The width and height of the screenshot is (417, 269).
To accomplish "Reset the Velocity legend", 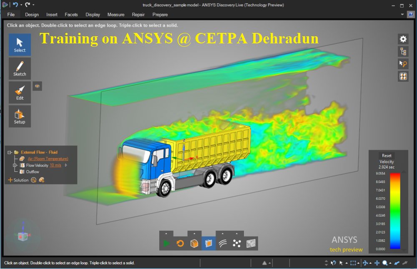I will (x=387, y=156).
